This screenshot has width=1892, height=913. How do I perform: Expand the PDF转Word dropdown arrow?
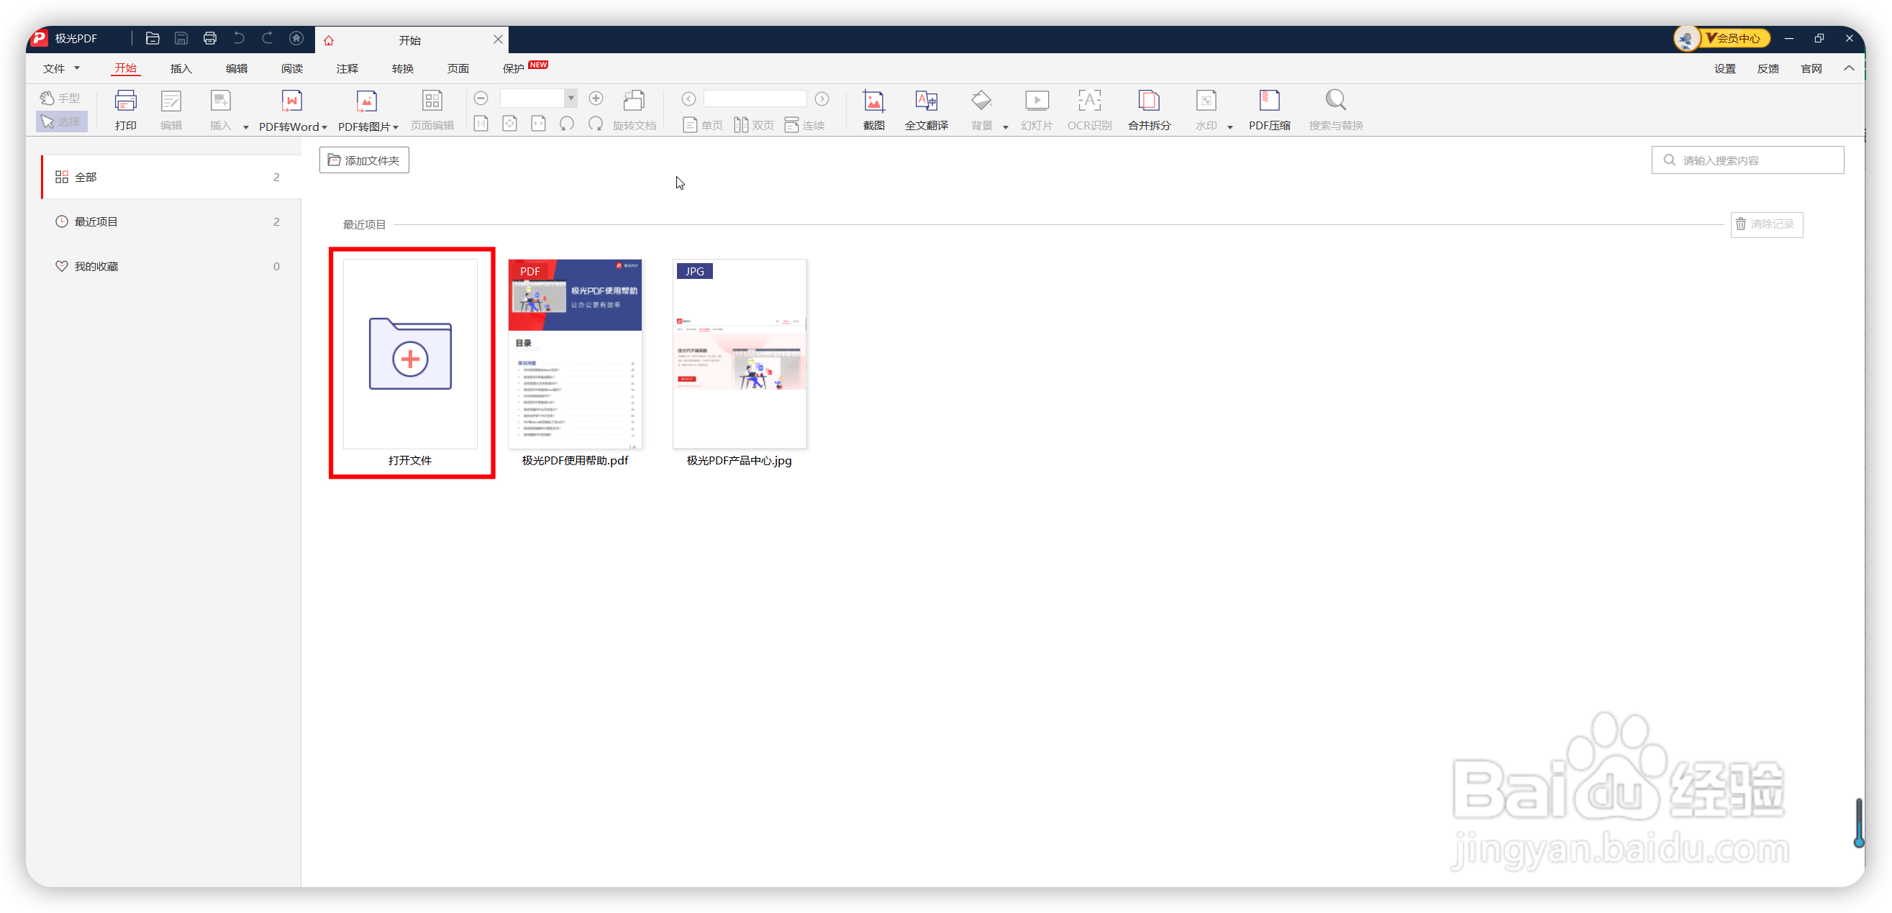click(x=324, y=128)
